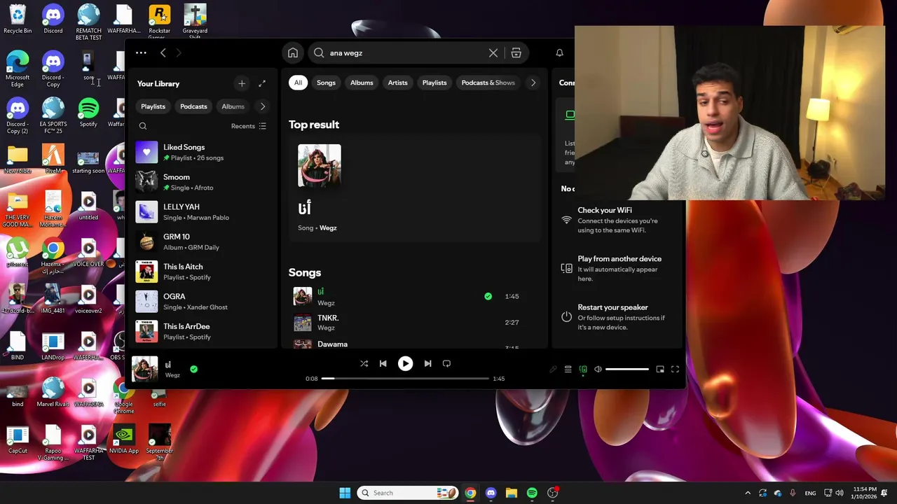Filter search results by Playlists

coord(434,83)
